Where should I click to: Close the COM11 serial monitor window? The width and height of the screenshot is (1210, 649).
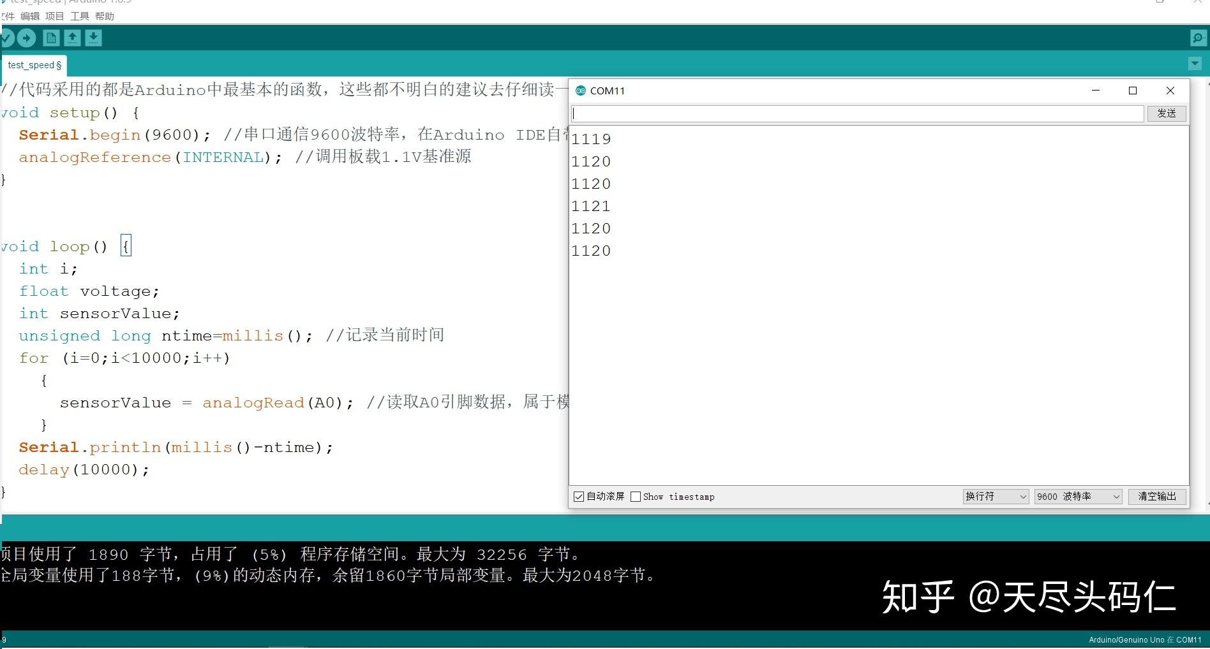coord(1170,91)
